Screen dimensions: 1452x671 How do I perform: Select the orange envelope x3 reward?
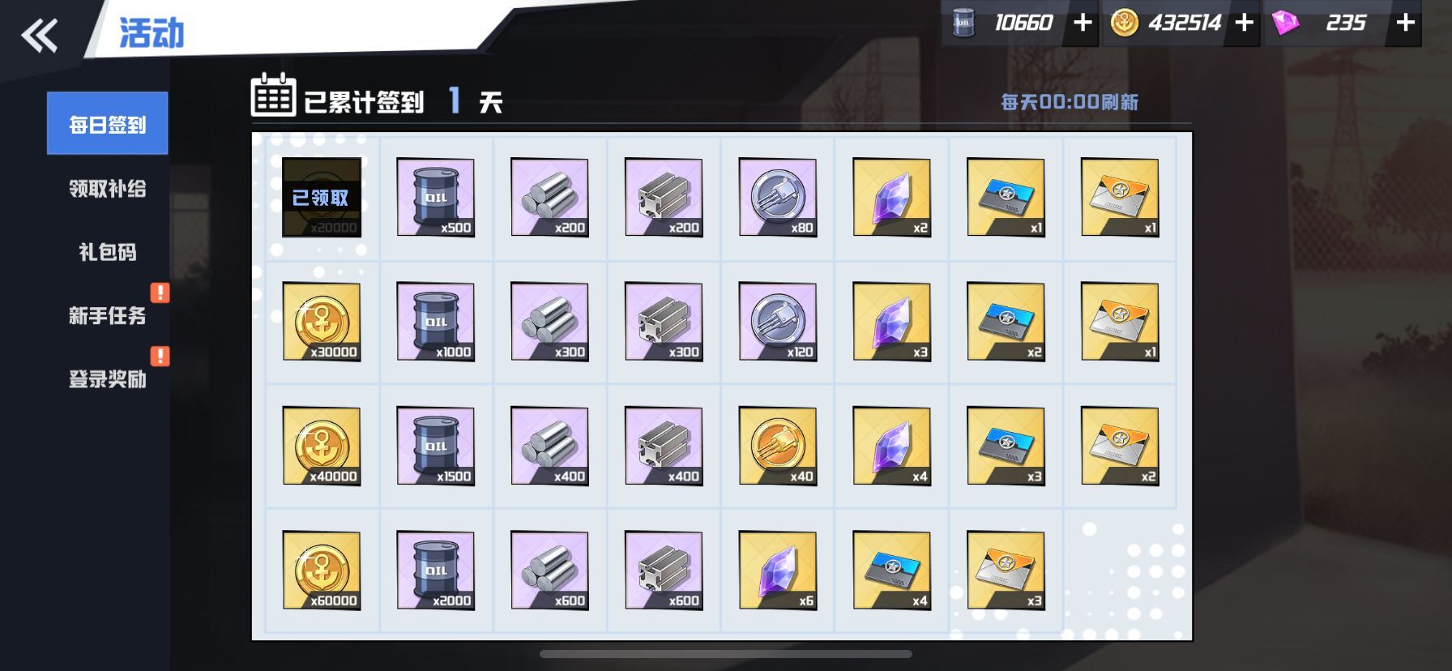coord(1006,571)
